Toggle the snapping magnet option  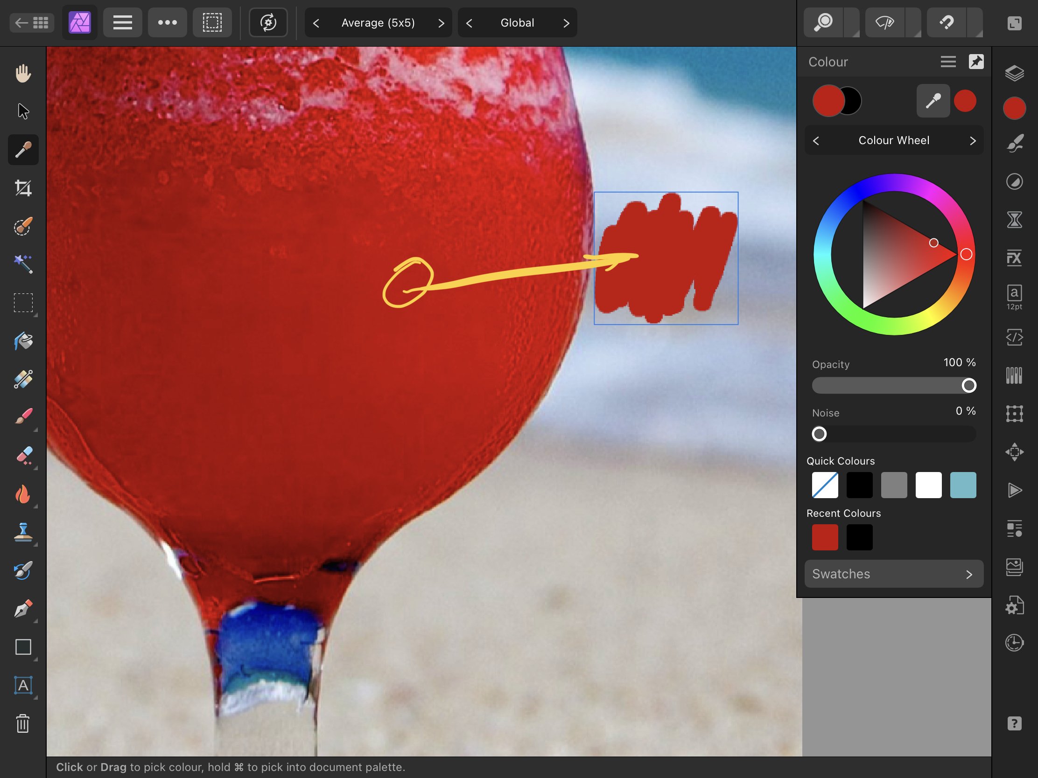point(947,22)
